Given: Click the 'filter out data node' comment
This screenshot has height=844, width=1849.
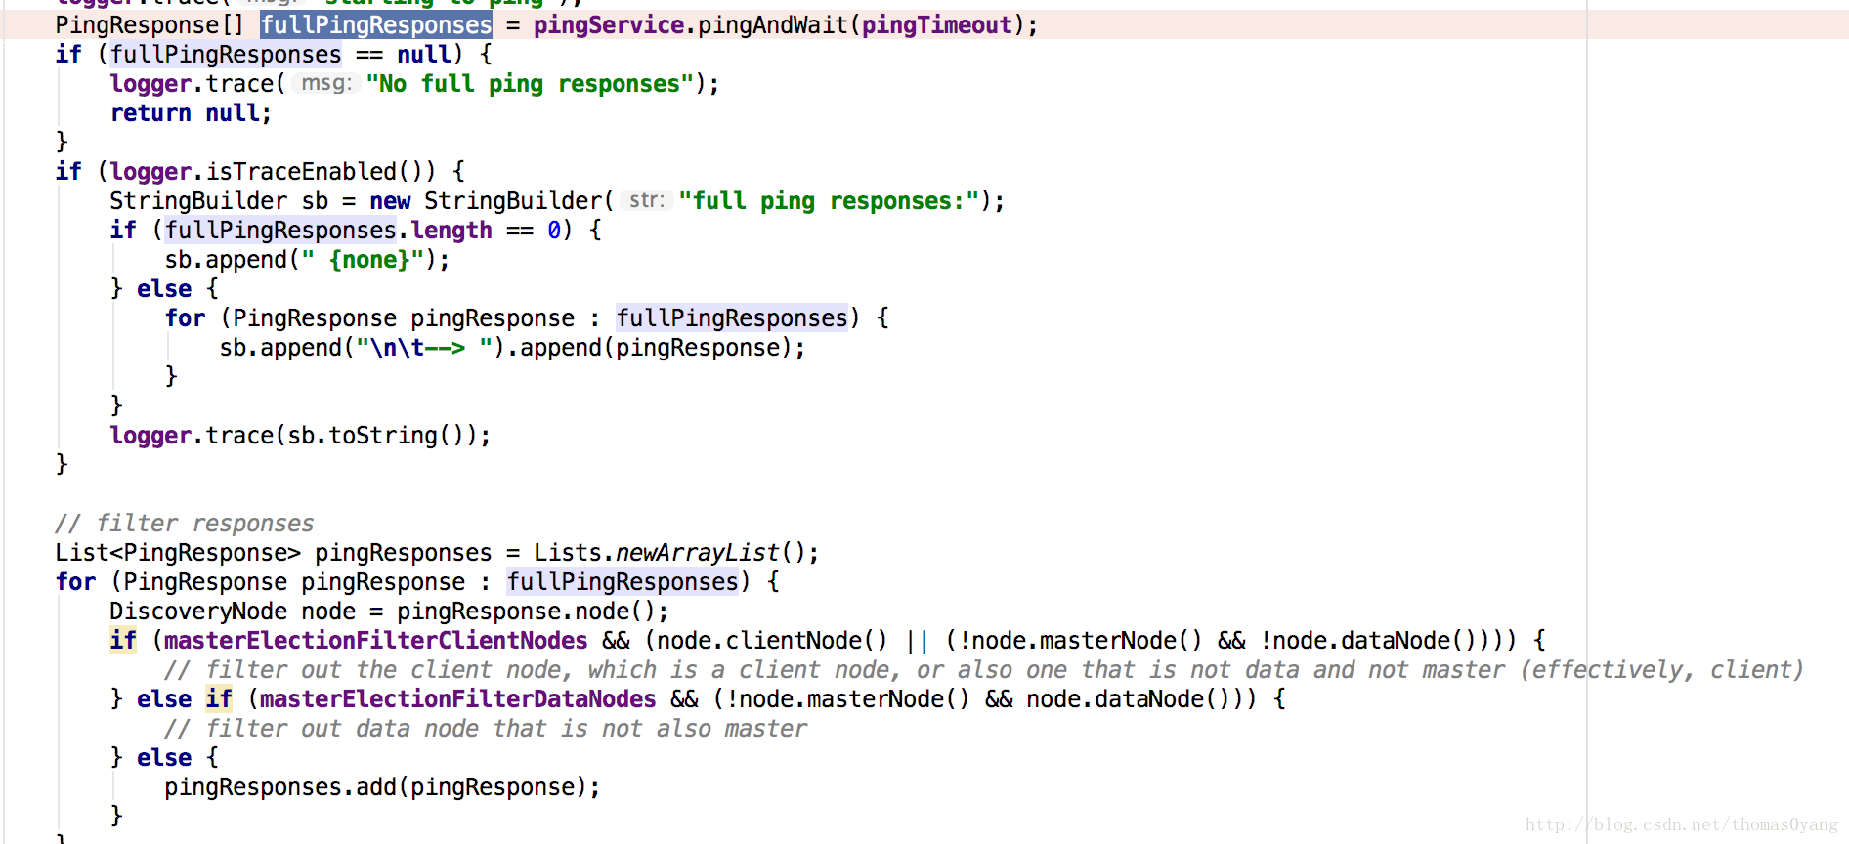Looking at the screenshot, I should pyautogui.click(x=486, y=729).
